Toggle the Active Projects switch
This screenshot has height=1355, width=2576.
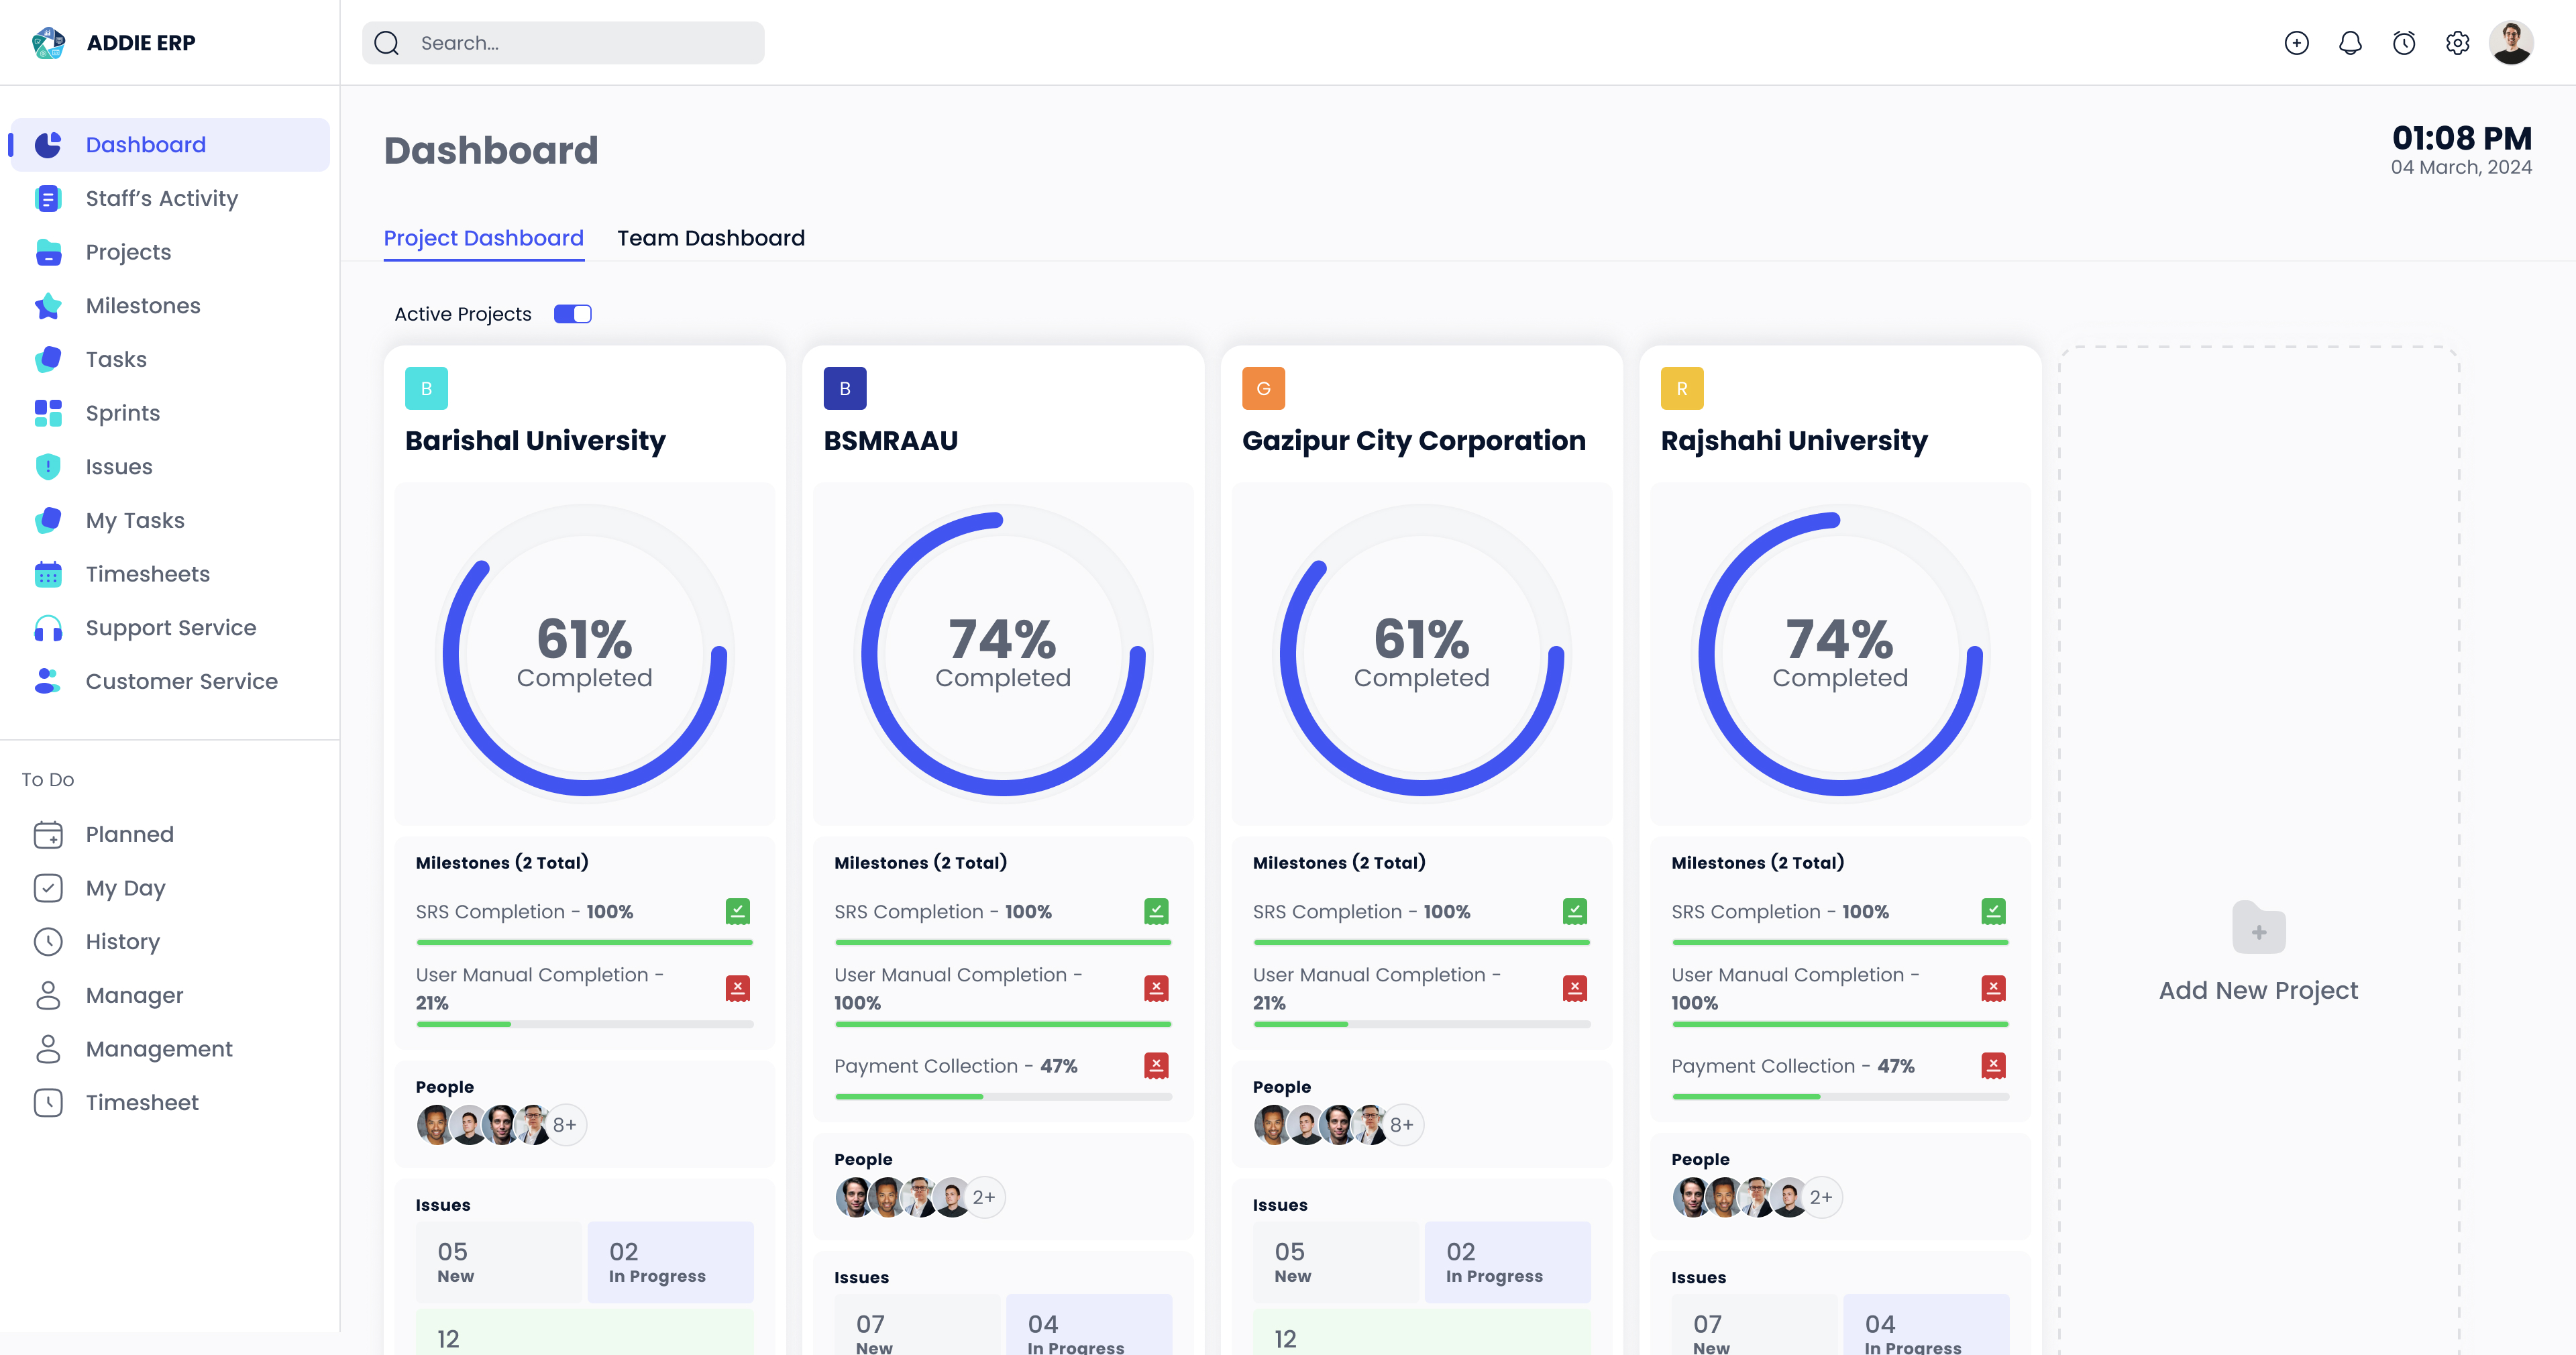click(x=573, y=314)
